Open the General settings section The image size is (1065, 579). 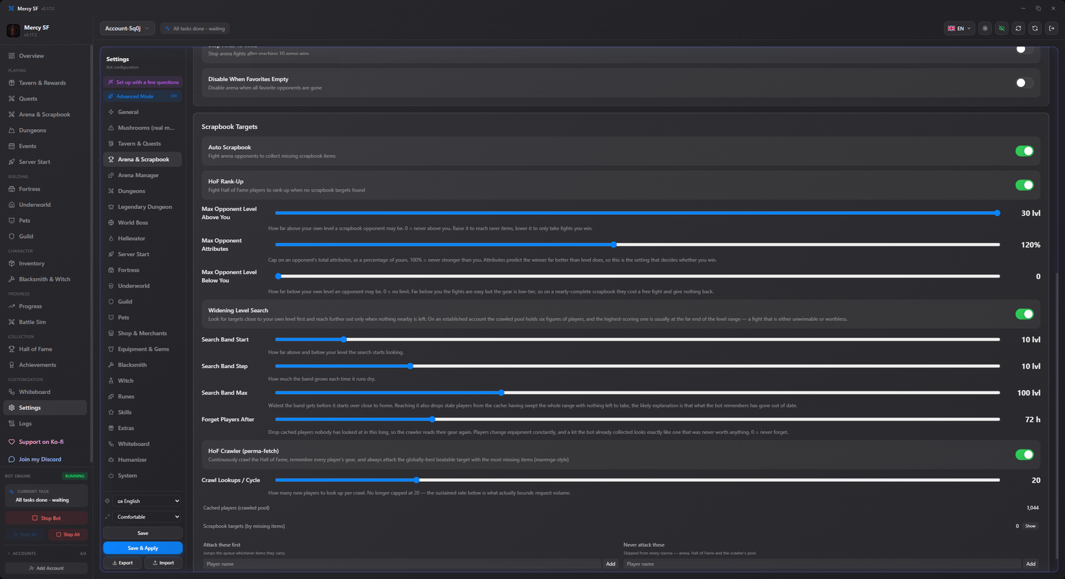142,112
